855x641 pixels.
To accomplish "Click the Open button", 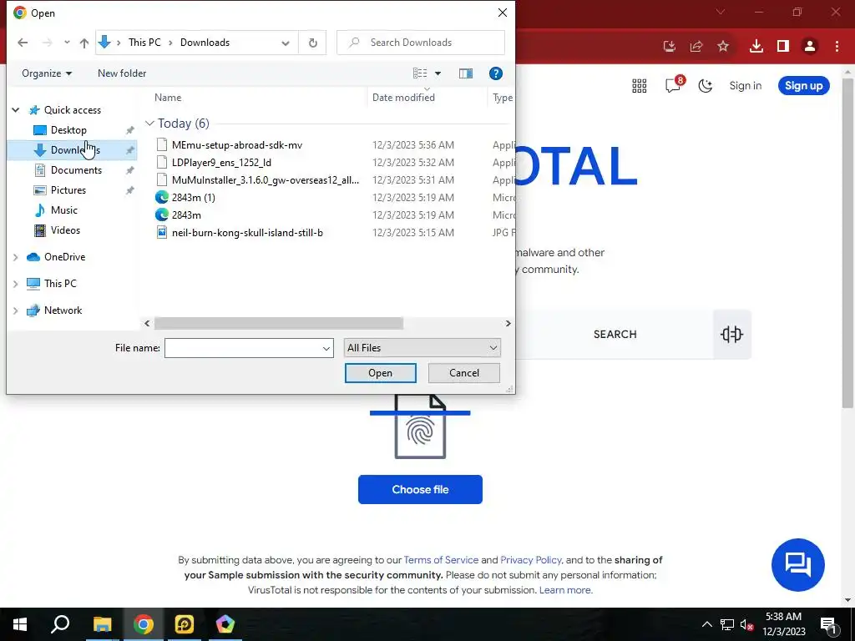I will pyautogui.click(x=380, y=373).
